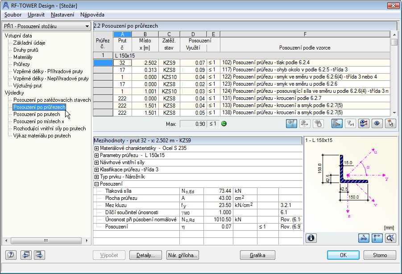Select cell with Prut number 32

point(122,63)
